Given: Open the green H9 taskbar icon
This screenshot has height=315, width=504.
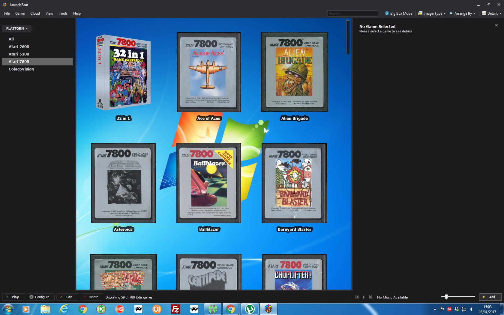Looking at the screenshot, I should (101, 309).
